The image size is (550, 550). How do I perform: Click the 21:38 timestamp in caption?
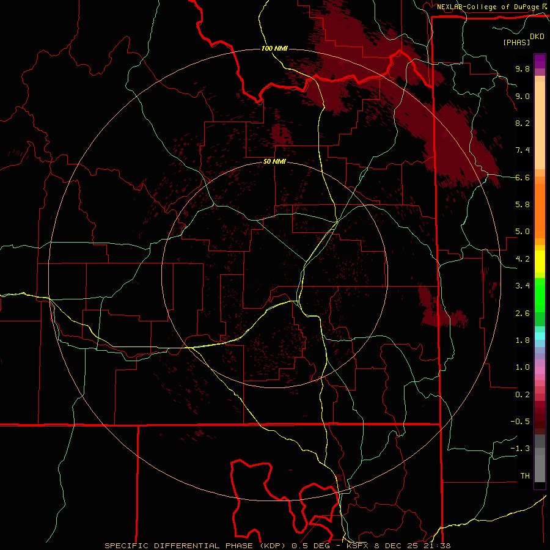click(x=438, y=546)
